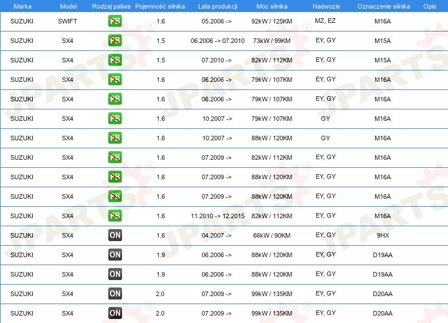This screenshot has width=448, height=323.
Task: Click the 06.2006 -> 07.2010 production years cell
Action: pyautogui.click(x=217, y=41)
